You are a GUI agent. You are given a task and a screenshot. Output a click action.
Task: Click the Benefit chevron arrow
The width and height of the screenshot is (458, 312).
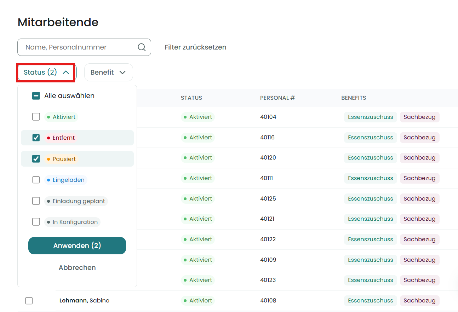(x=122, y=73)
